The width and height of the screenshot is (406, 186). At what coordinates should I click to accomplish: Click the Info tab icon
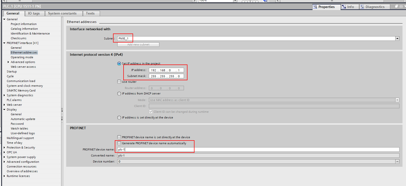(x=344, y=7)
